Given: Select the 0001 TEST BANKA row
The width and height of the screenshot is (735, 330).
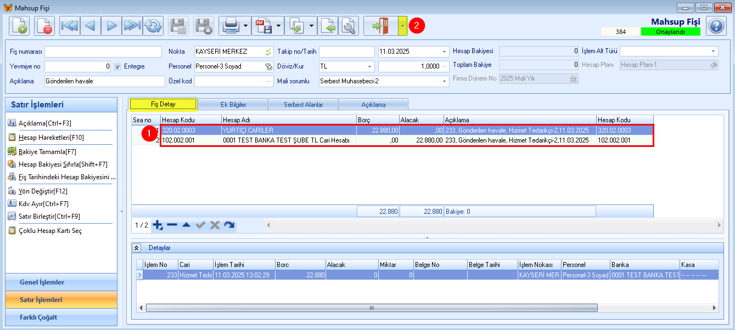Looking at the screenshot, I should 392,140.
